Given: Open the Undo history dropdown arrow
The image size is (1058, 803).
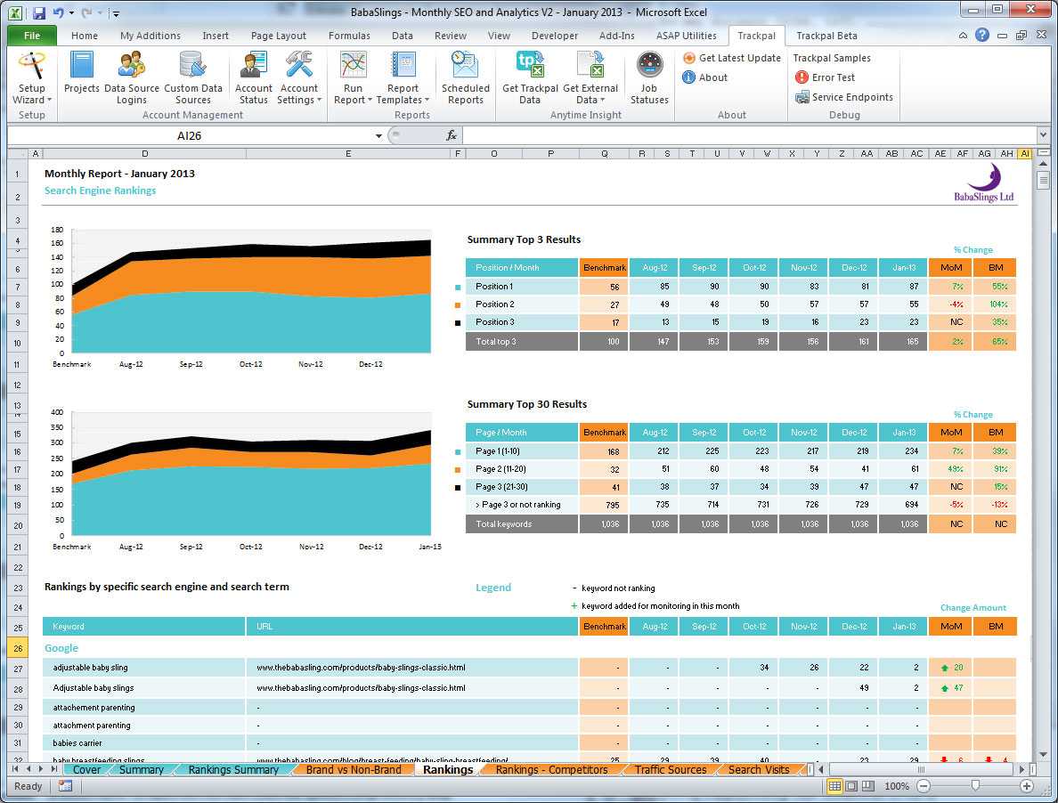Looking at the screenshot, I should 71,12.
